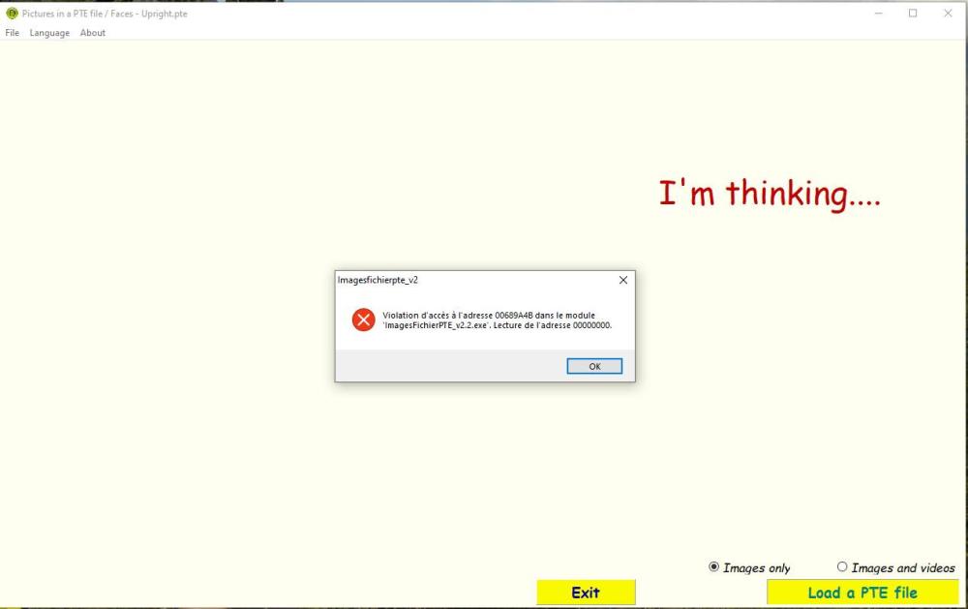Click the red I'm thinking.... text
The width and height of the screenshot is (968, 609).
(x=770, y=193)
